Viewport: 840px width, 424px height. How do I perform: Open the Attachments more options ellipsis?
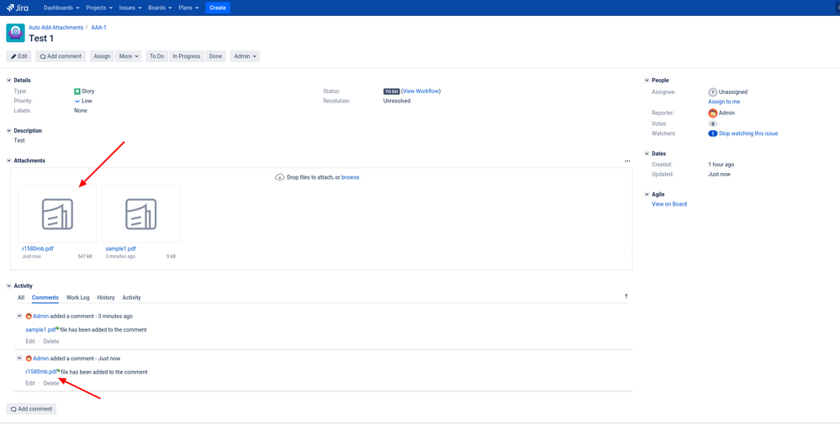pyautogui.click(x=627, y=161)
